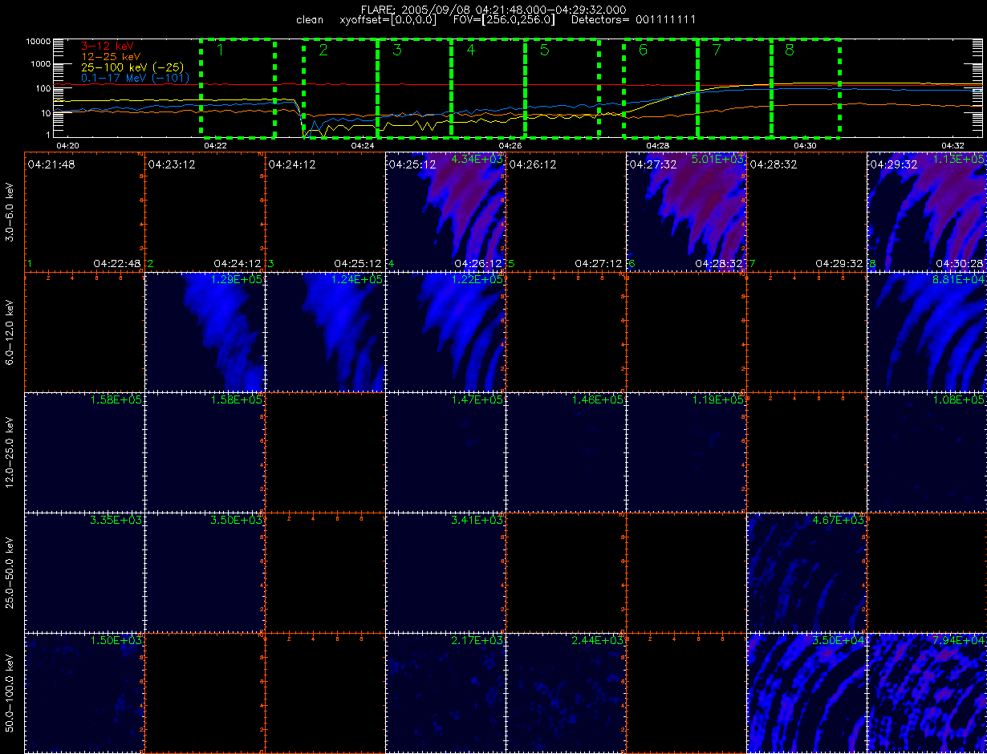Click the 04:24 tick label on the time axis
Screen dimensions: 987x754
[x=364, y=144]
